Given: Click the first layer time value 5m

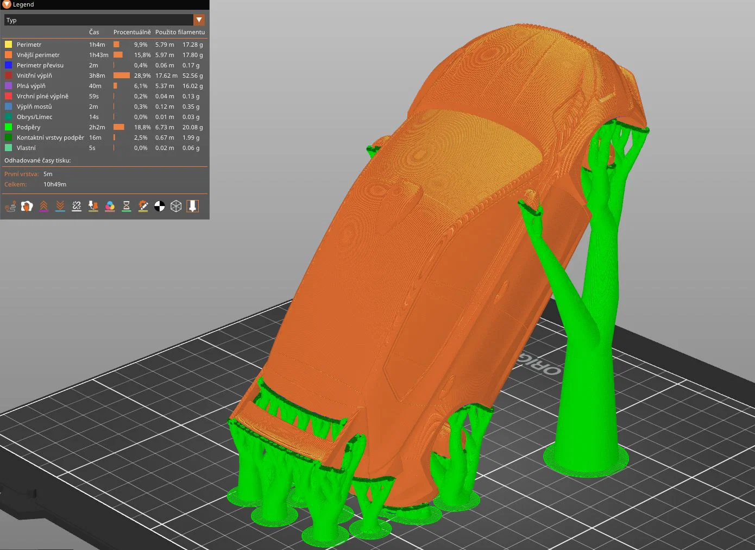Looking at the screenshot, I should pos(48,174).
